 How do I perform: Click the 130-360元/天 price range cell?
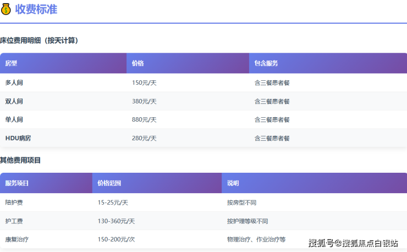[x=116, y=221]
